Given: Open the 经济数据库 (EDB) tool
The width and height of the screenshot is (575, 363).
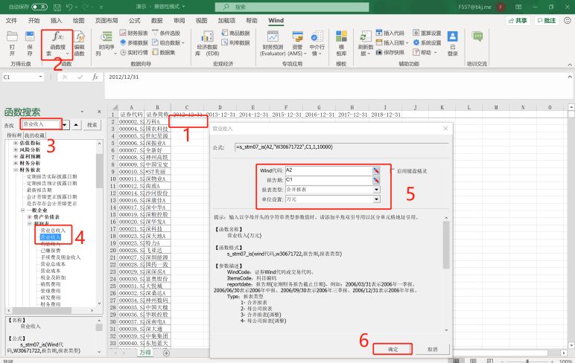Looking at the screenshot, I should pyautogui.click(x=207, y=44).
